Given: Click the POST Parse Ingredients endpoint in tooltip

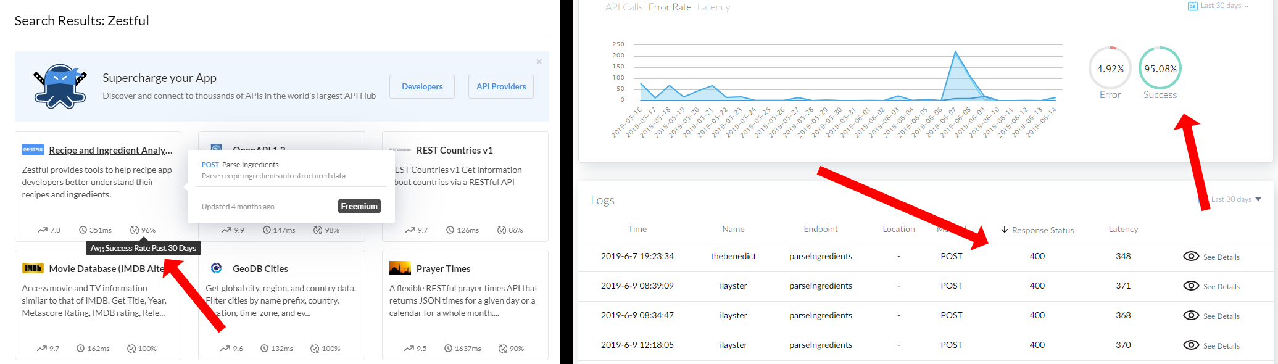Looking at the screenshot, I should click(x=240, y=165).
